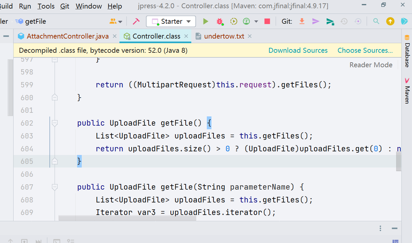Stop the running process with the red square
This screenshot has width=412, height=243.
pos(267,21)
